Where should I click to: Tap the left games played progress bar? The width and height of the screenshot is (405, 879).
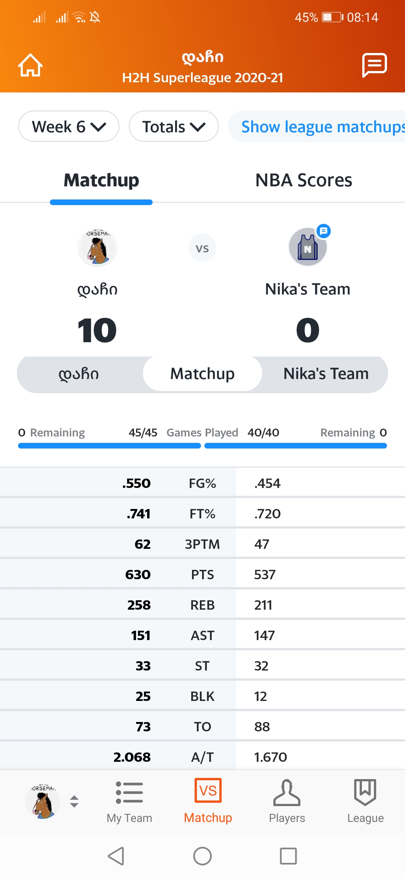point(109,446)
